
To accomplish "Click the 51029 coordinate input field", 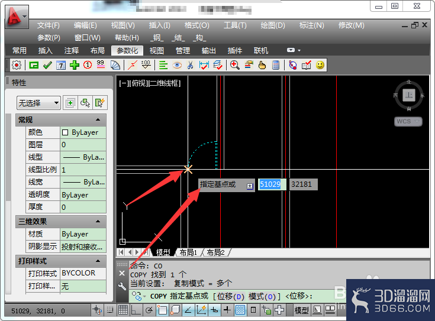I will click(272, 184).
